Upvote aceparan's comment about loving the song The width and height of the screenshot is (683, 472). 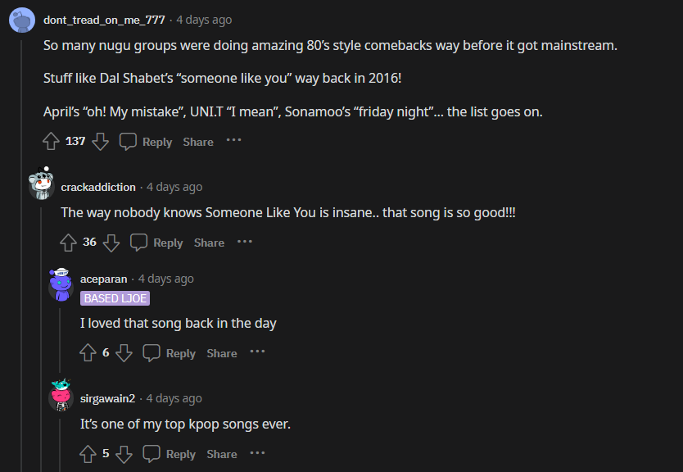[87, 352]
